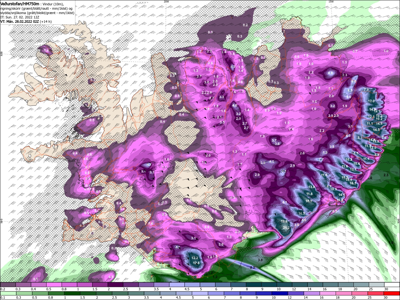The image size is (400, 300).
Task: Click the 4.8 value in the northeast
Action: [x=331, y=73]
